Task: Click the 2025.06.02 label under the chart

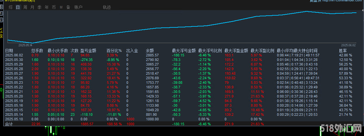Action: tap(348, 45)
